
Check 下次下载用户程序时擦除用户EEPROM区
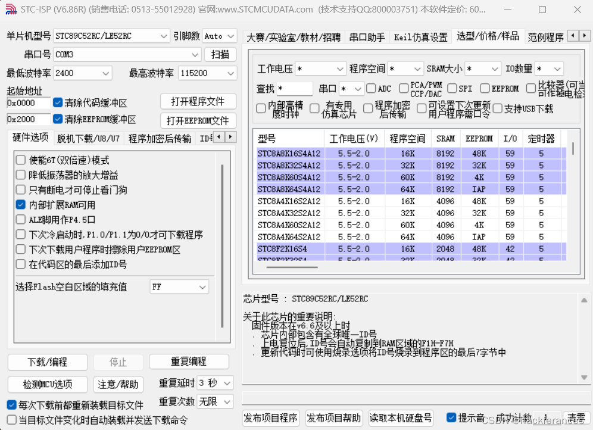click(x=21, y=249)
